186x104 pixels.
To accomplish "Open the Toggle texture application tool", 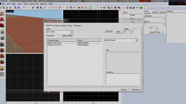I will tap(2, 44).
